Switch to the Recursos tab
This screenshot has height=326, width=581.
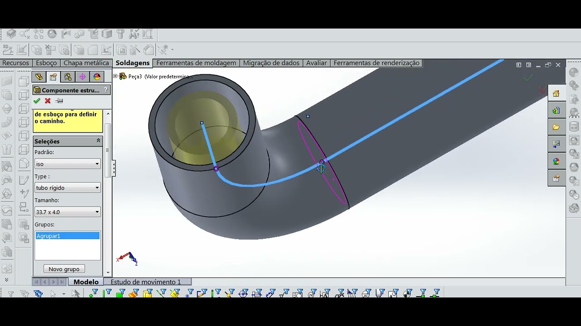coord(15,63)
